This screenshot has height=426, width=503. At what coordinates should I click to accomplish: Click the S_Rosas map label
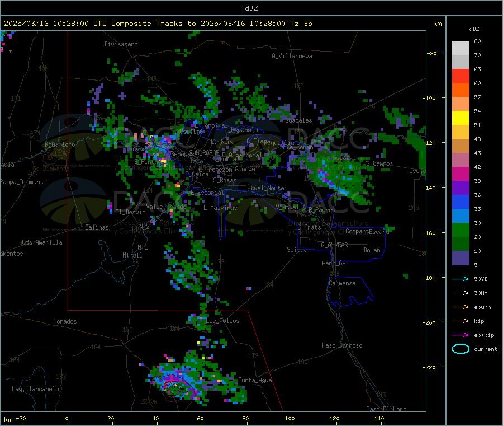(x=225, y=181)
